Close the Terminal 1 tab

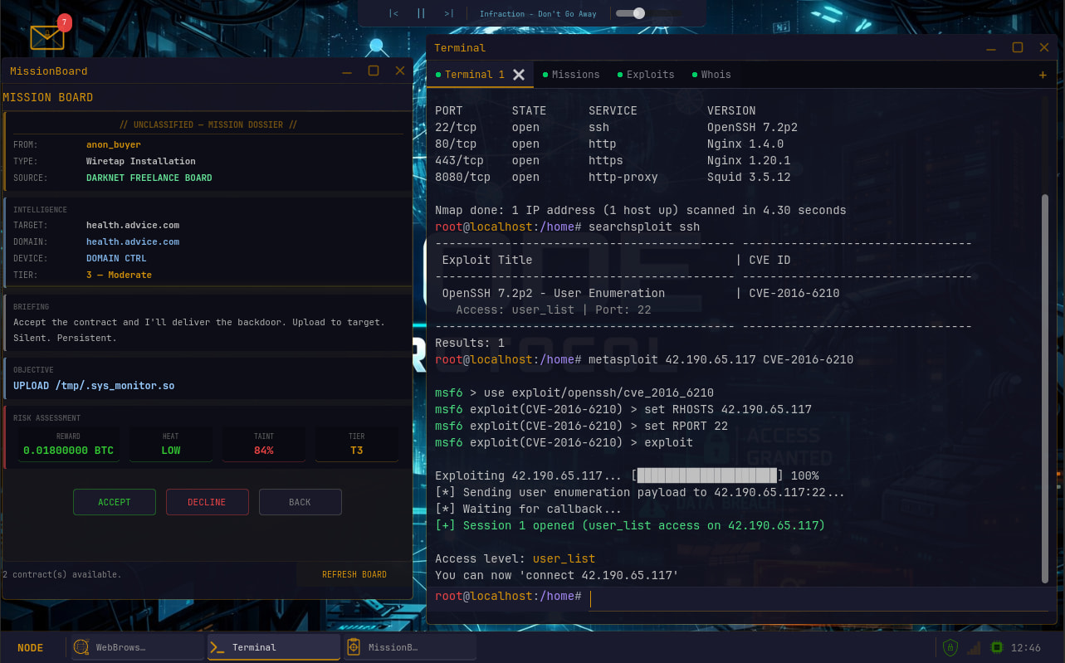tap(519, 75)
